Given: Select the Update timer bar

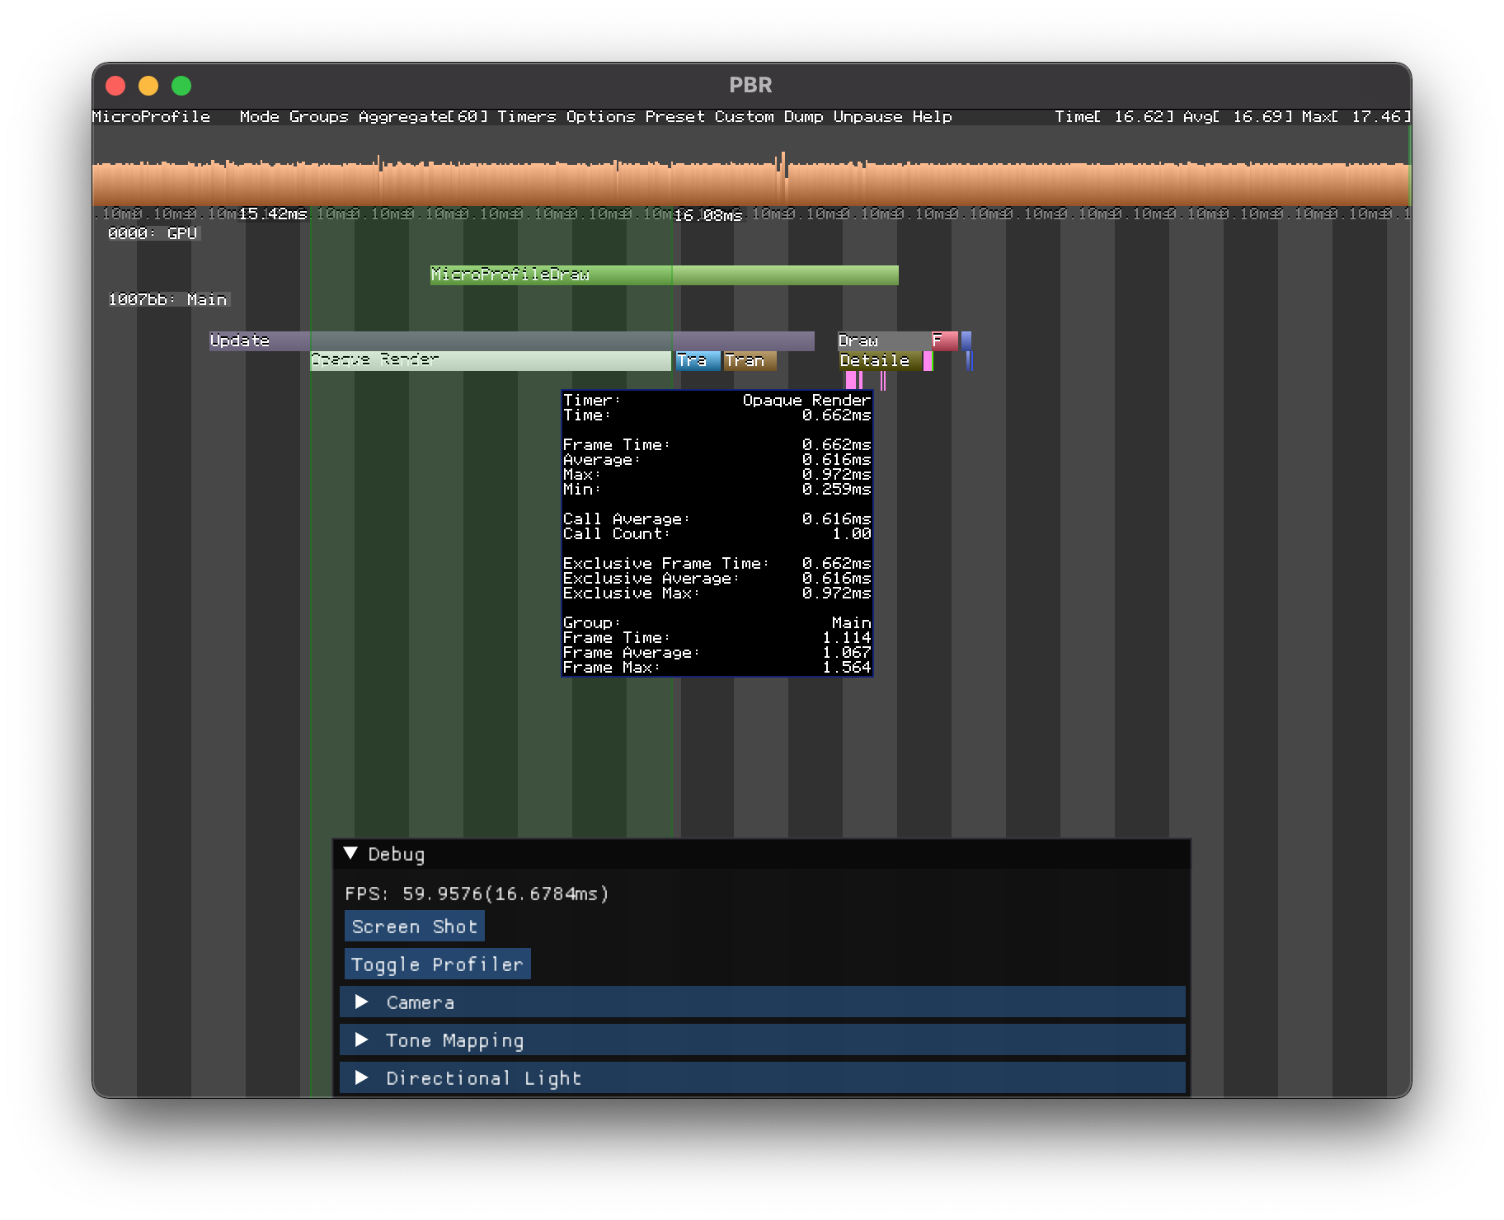Looking at the screenshot, I should (511, 340).
